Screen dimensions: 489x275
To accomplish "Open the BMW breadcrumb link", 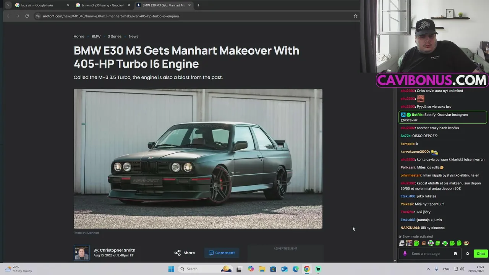I will (x=96, y=36).
